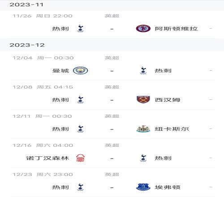Screen dimensions: 224x197
Task: Click 英超 label on 12/11 match
Action: click(112, 116)
